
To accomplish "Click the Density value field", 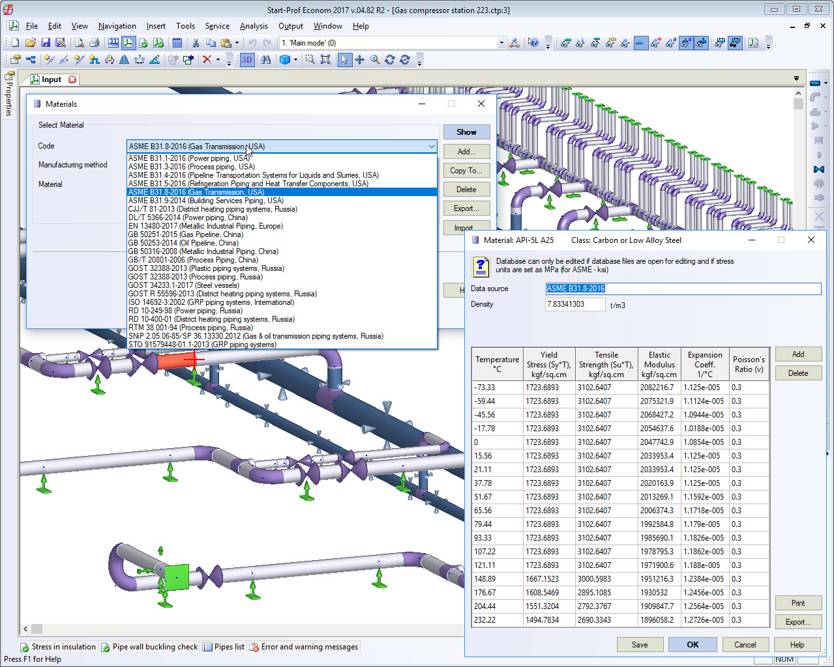I will coord(575,304).
